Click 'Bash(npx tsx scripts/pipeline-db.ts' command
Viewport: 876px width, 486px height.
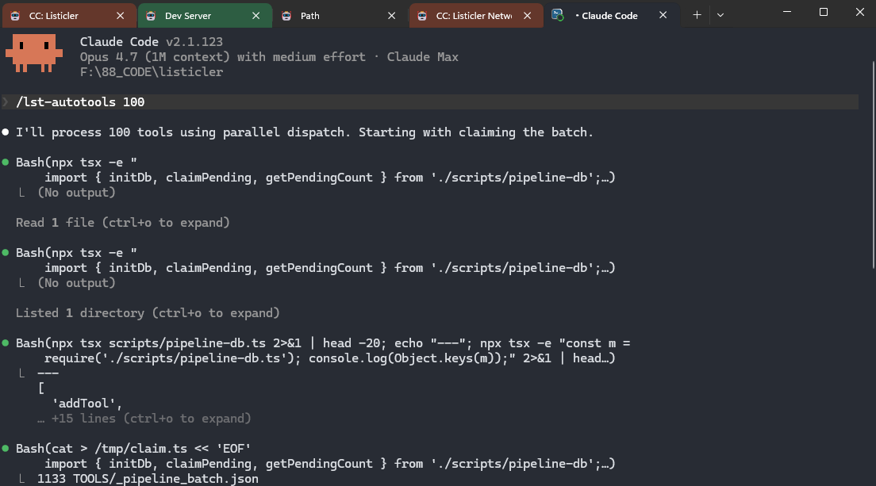point(323,350)
